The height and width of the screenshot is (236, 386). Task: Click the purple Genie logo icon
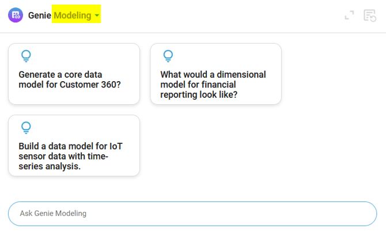tap(16, 16)
